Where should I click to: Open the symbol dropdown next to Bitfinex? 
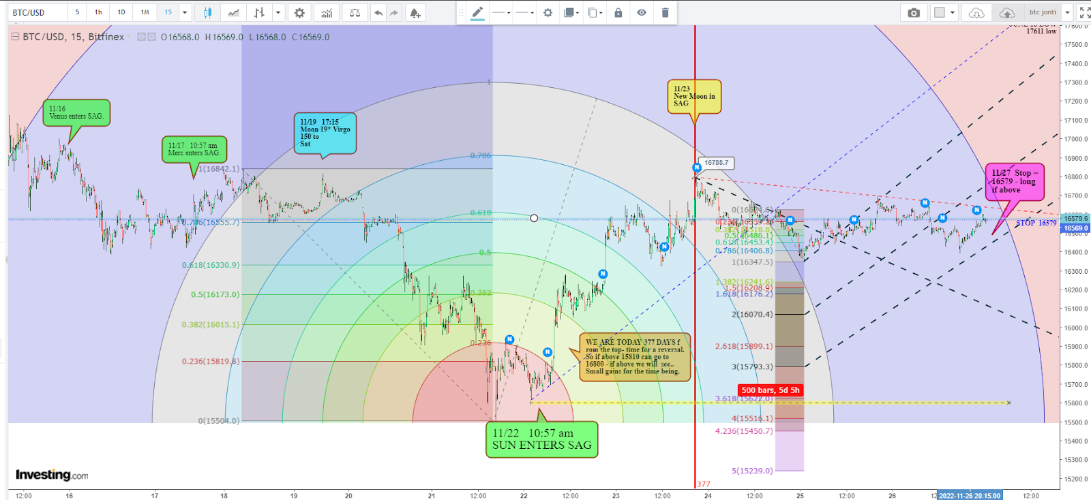pyautogui.click(x=129, y=37)
